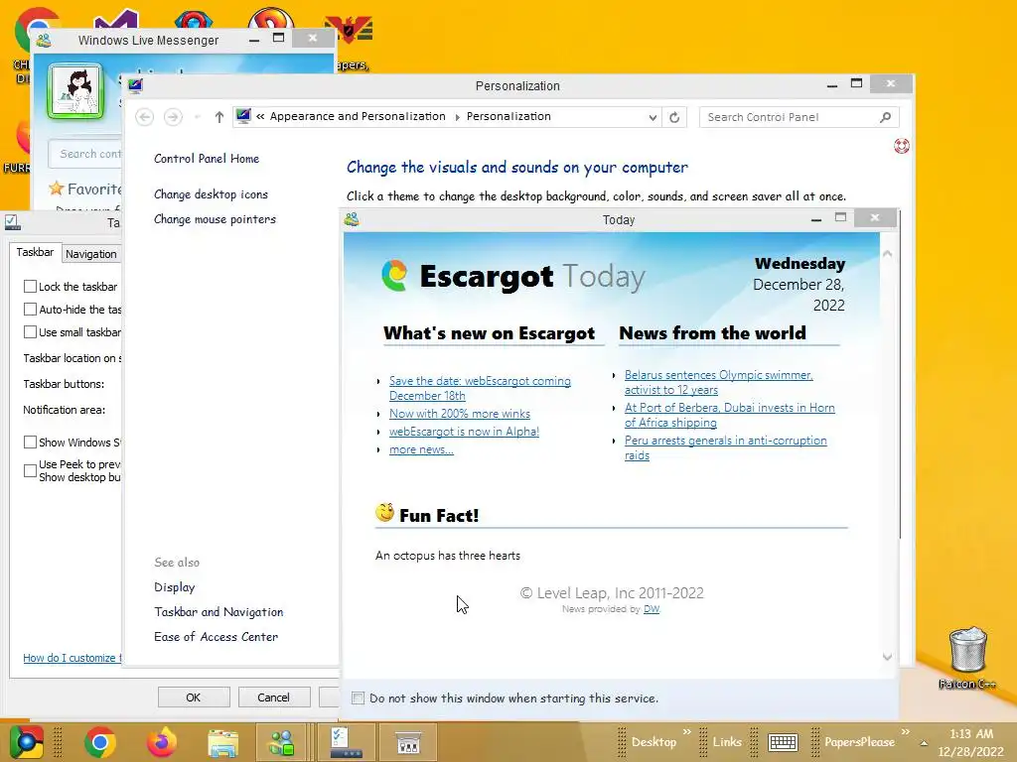The image size is (1017, 762).
Task: Toggle Show Windows Store apps checkbox
Action: (30, 442)
